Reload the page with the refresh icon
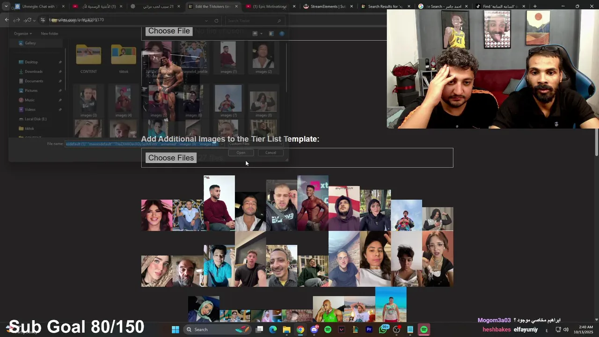Screen dimensions: 599x337 pos(29,20)
